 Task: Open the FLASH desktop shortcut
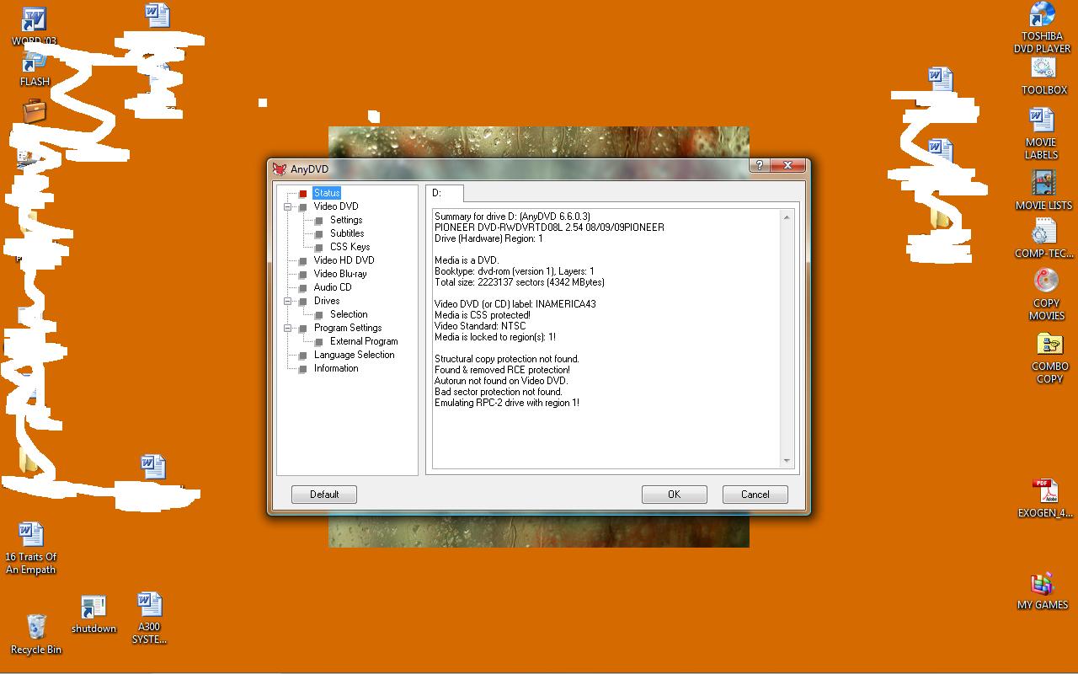coord(35,69)
